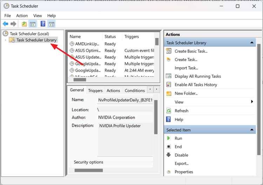Click Show/Hide Console Tree toolbar icon
The image size is (263, 185).
(x=33, y=24)
